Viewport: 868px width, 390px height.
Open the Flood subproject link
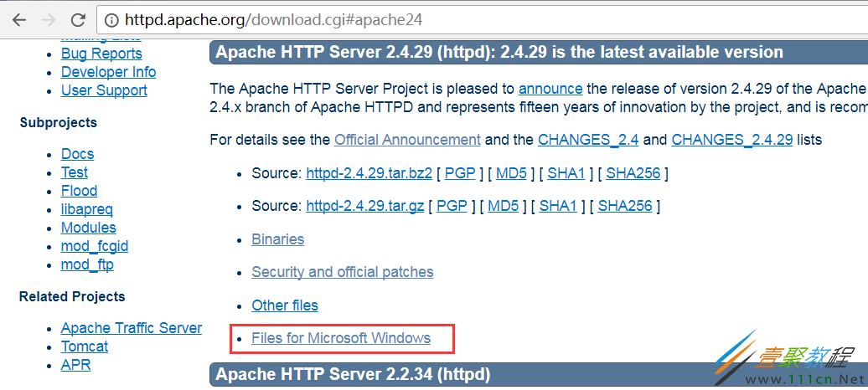point(79,191)
